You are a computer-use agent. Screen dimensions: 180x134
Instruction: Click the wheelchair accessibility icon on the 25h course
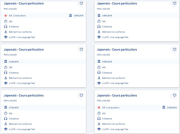pos(6,32)
